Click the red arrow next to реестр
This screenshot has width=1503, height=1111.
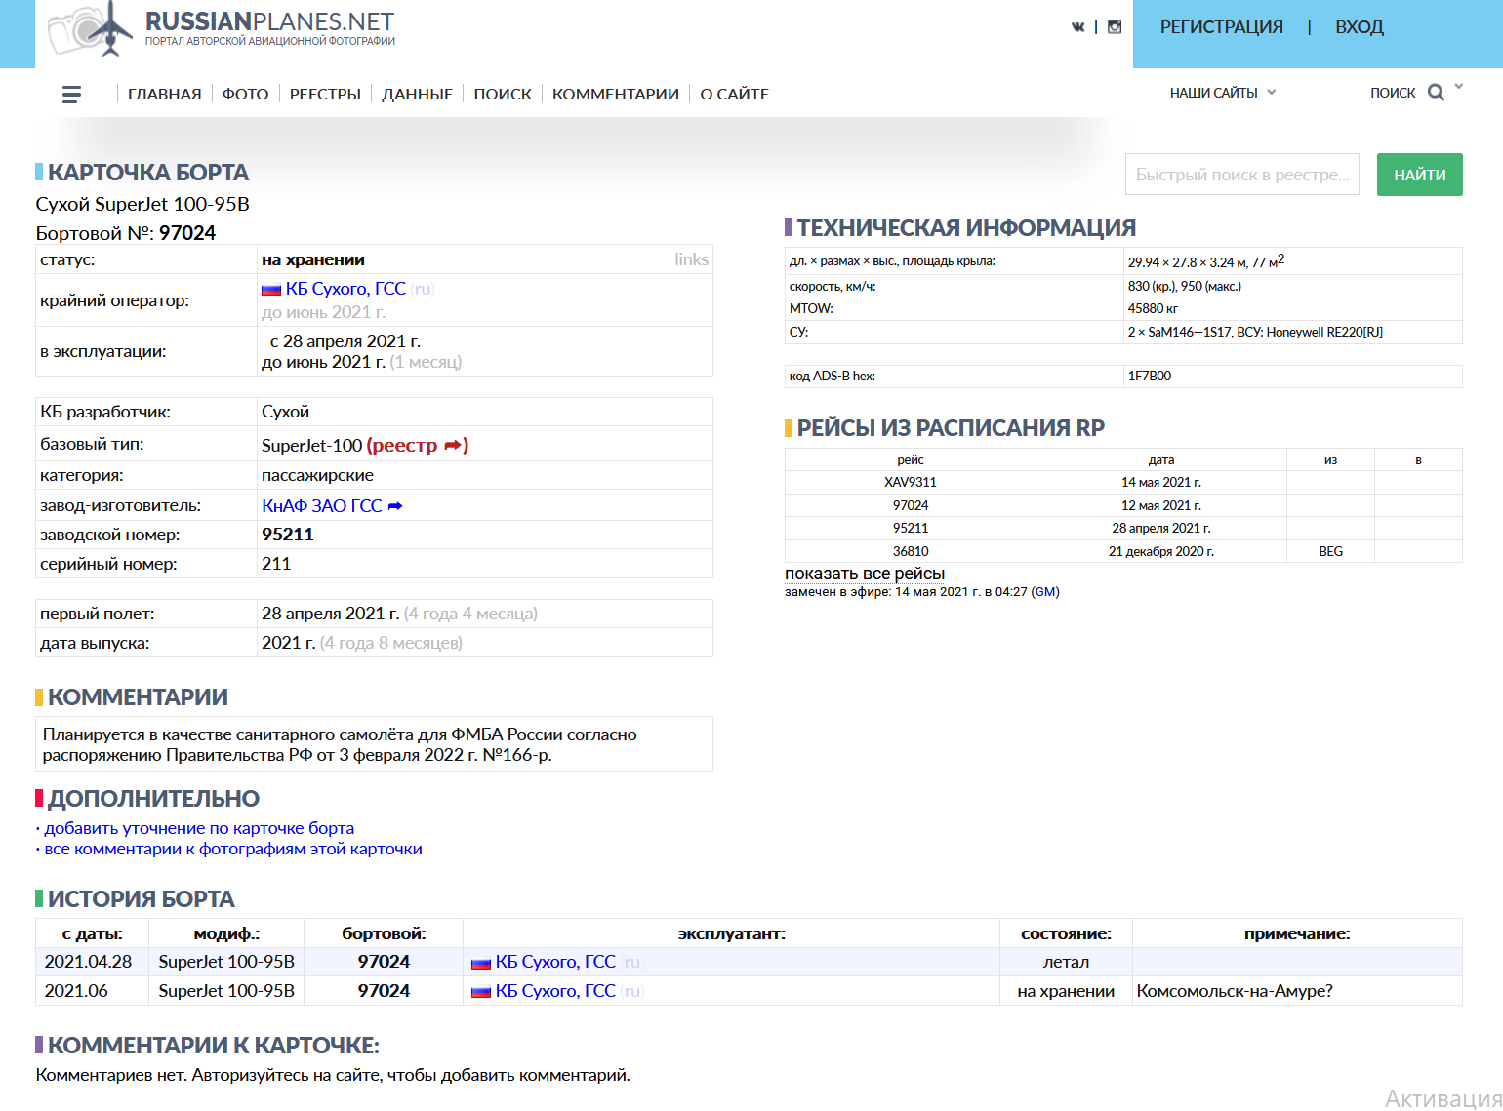pyautogui.click(x=453, y=446)
